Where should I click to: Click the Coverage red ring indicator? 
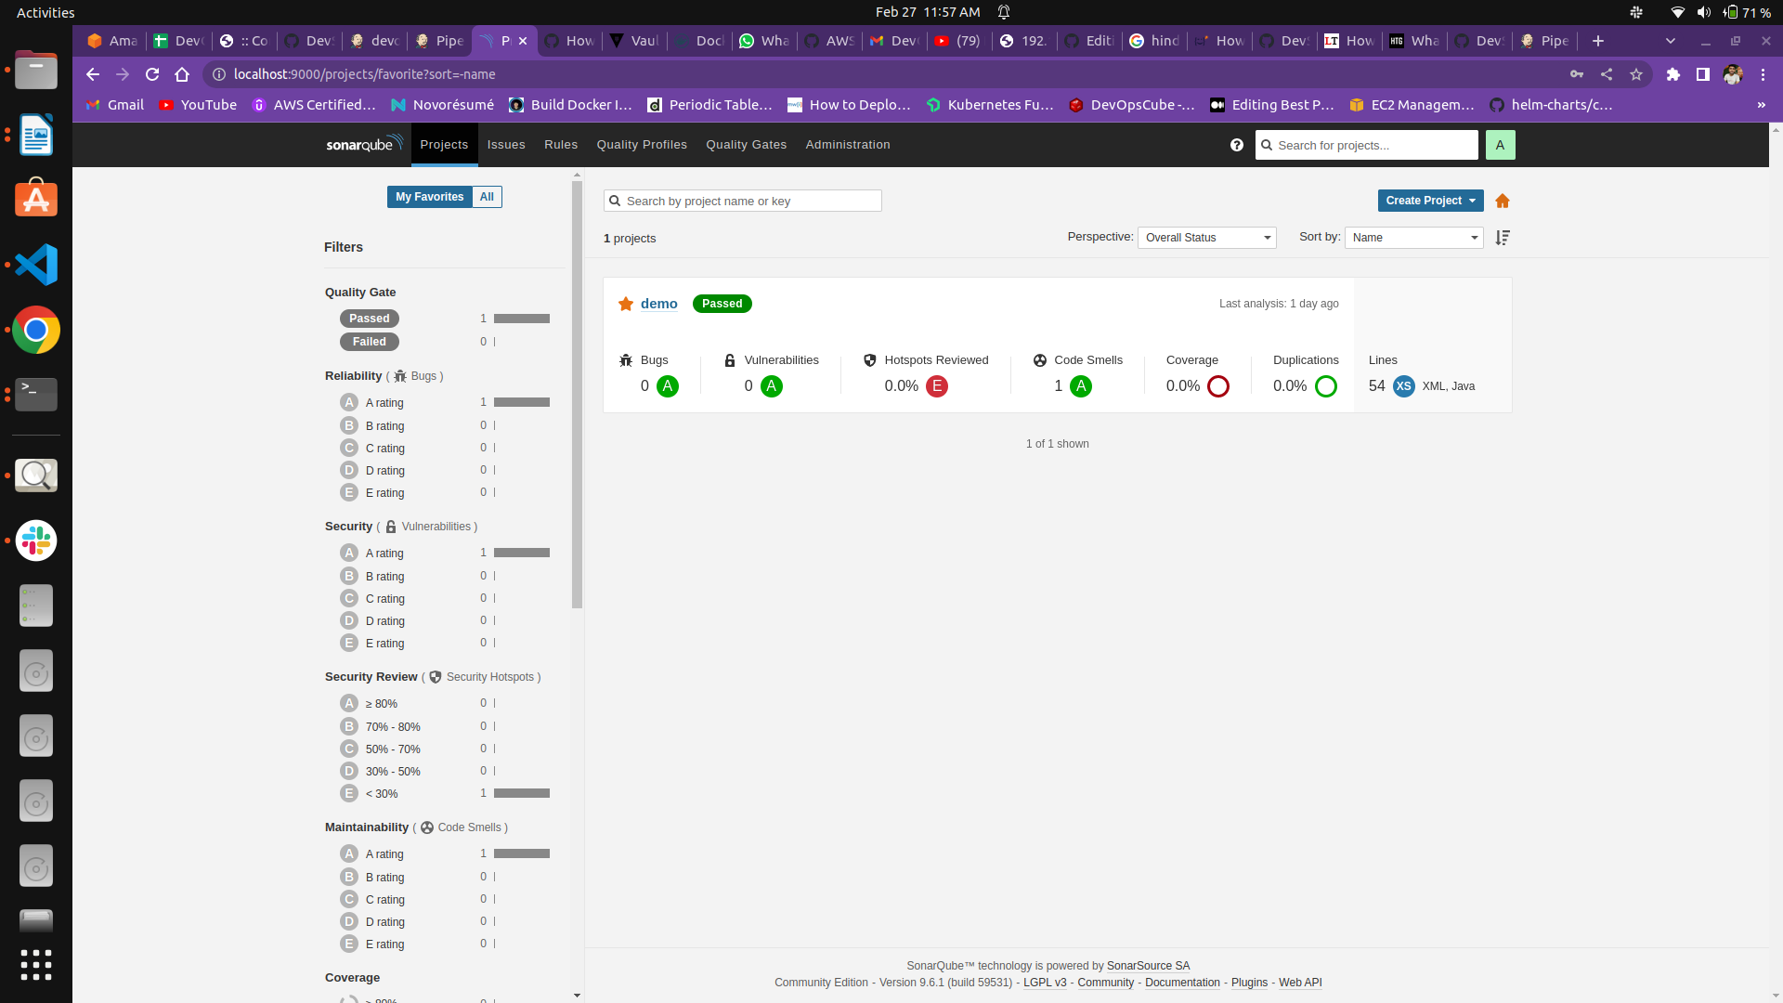(x=1218, y=386)
